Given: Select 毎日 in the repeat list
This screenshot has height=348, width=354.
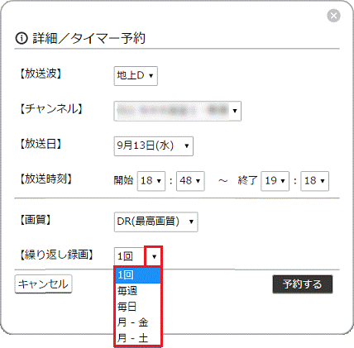Looking at the screenshot, I should pyautogui.click(x=138, y=307).
